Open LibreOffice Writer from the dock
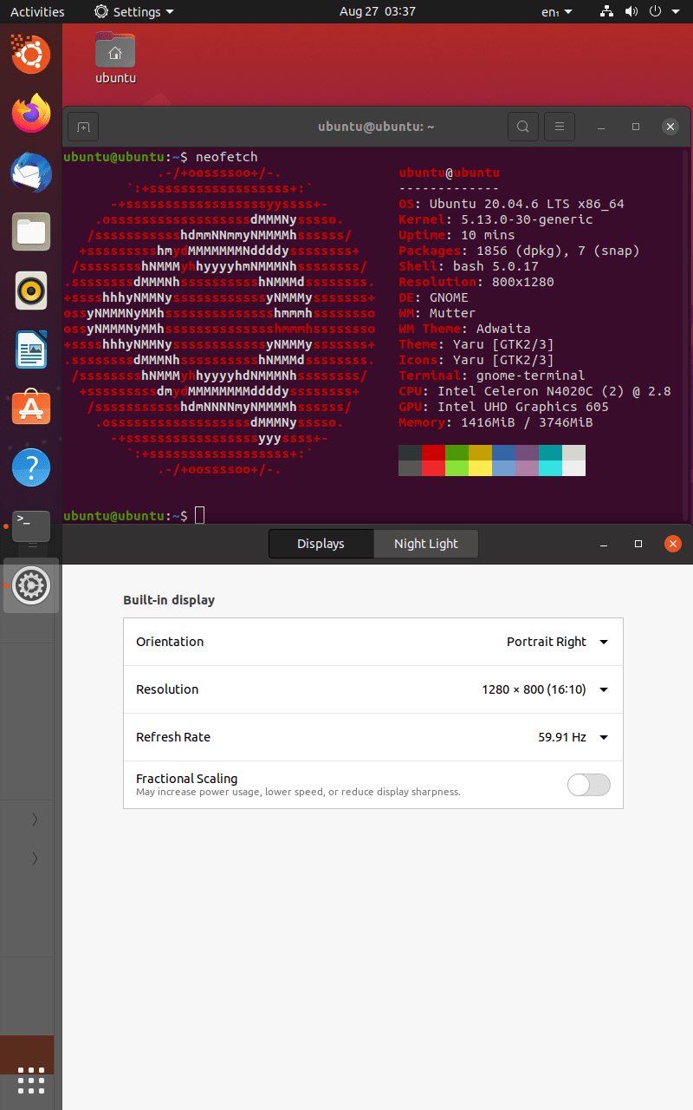The width and height of the screenshot is (693, 1110). pos(30,349)
